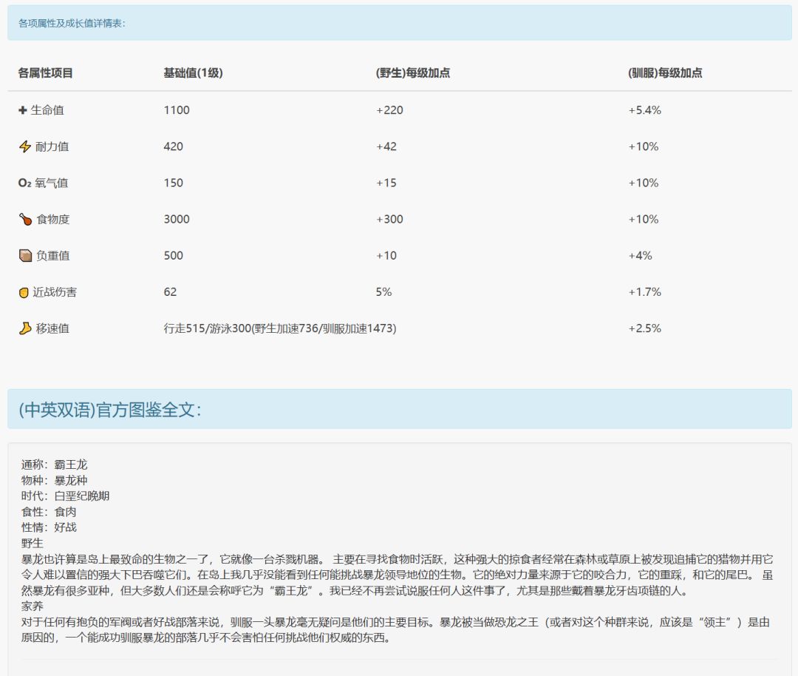Click the 家养 section label
Screen dimensions: 798x676
(x=32, y=606)
